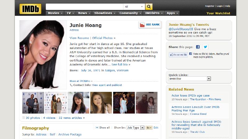Screen dimensions: 248x139
Task: Open 'Actor loses IMDb age case' article
Action: tap(190, 96)
